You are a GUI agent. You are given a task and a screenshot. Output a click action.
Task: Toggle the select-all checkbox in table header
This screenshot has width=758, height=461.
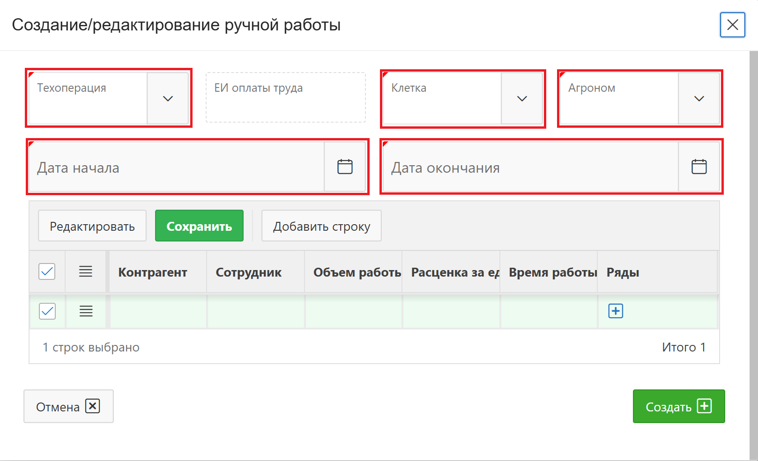click(47, 271)
